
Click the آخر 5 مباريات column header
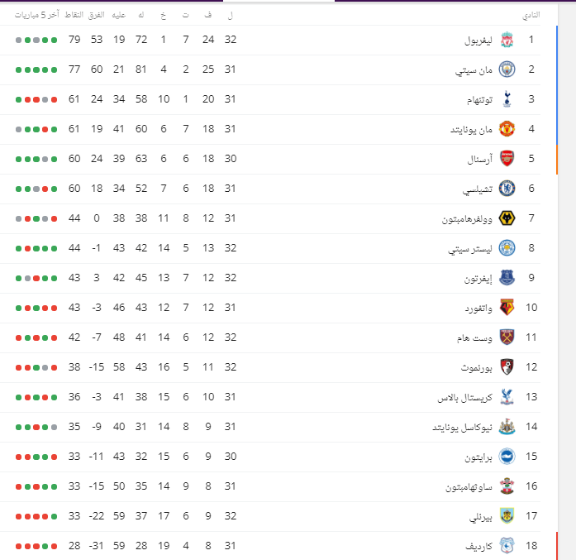pos(37,15)
